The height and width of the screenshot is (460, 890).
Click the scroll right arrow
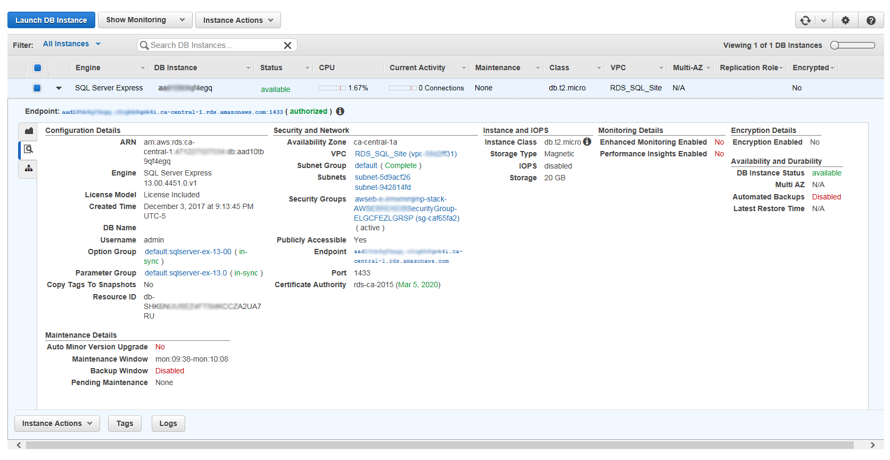[872, 445]
